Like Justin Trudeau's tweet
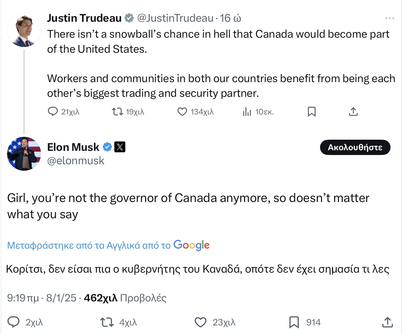403x334 pixels. point(182,112)
